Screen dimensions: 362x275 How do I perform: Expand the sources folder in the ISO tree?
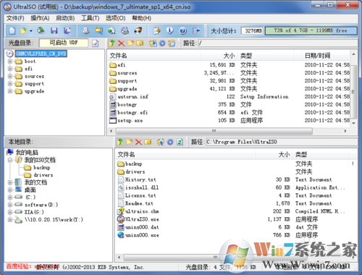10,76
